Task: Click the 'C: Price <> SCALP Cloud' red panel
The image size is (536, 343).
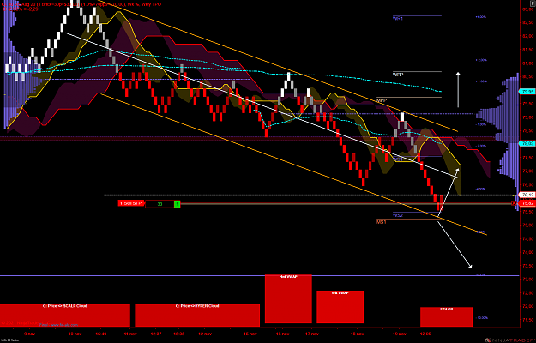Action: click(65, 315)
